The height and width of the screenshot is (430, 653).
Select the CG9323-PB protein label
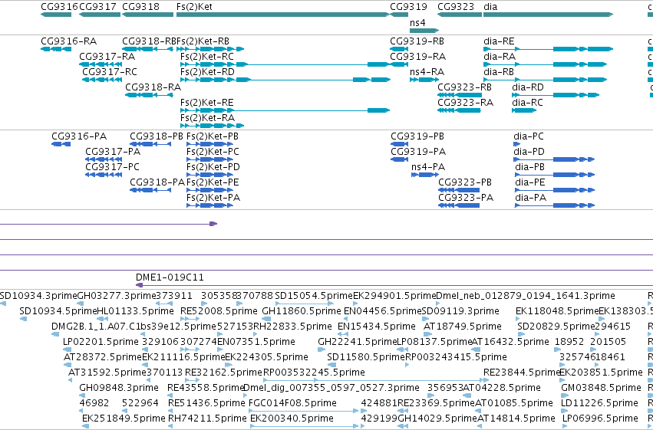pyautogui.click(x=465, y=182)
